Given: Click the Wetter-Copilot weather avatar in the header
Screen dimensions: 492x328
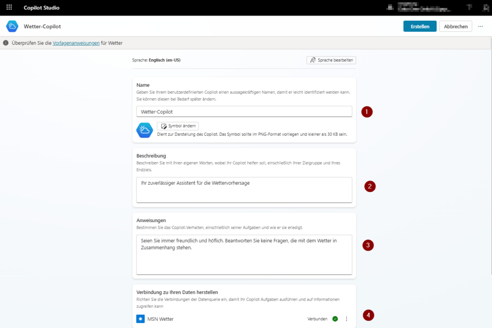Looking at the screenshot, I should pyautogui.click(x=12, y=26).
